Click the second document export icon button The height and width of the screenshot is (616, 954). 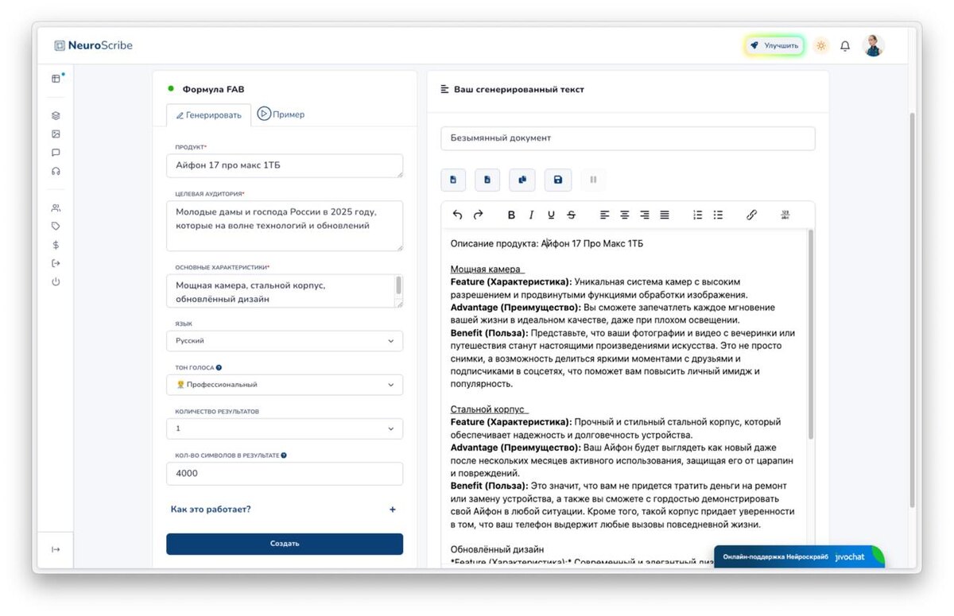click(487, 180)
